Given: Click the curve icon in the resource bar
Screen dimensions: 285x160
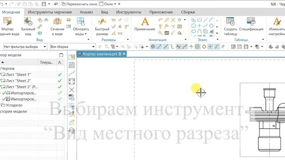Looking at the screenshot, I should [x=72, y=73].
